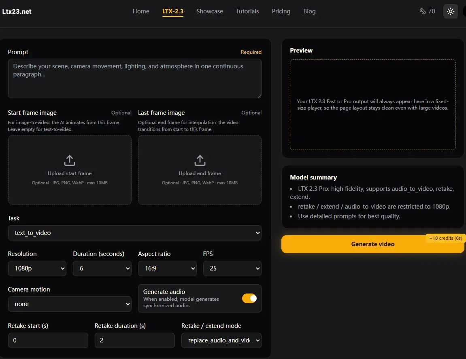Expand the Retake / extend mode dropdown
Viewport: 466px width, 359px height.
(221, 340)
